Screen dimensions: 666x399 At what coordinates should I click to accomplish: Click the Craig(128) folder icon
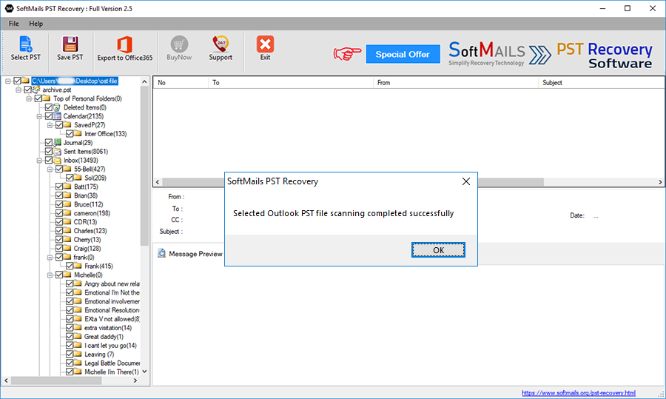67,248
